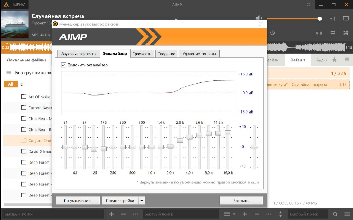Expand the Преднастройки dropdown arrow
Image resolution: width=353 pixels, height=220 pixels.
click(142, 201)
